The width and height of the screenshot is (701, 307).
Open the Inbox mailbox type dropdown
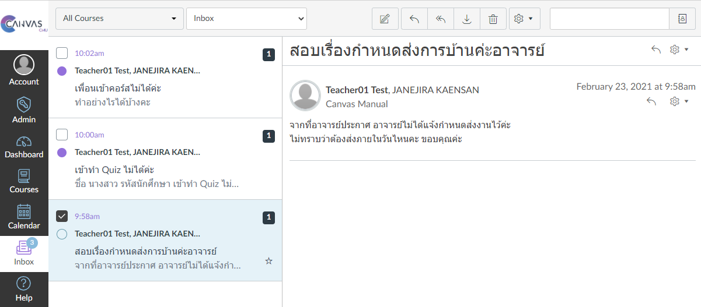(x=246, y=19)
